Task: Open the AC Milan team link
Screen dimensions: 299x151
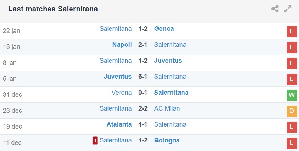Action: pos(167,108)
